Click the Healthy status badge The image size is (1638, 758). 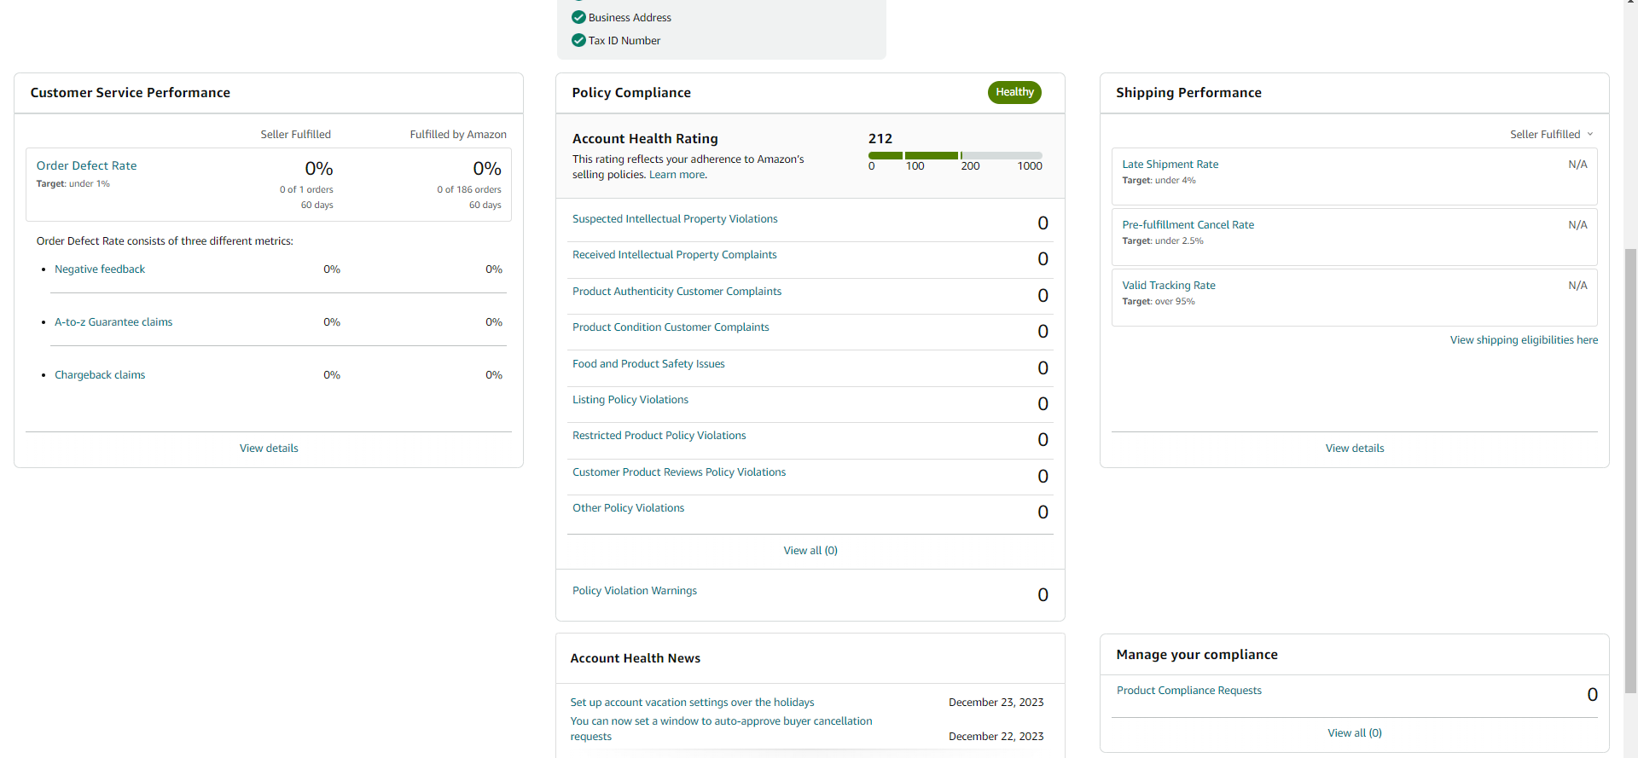(x=1014, y=92)
